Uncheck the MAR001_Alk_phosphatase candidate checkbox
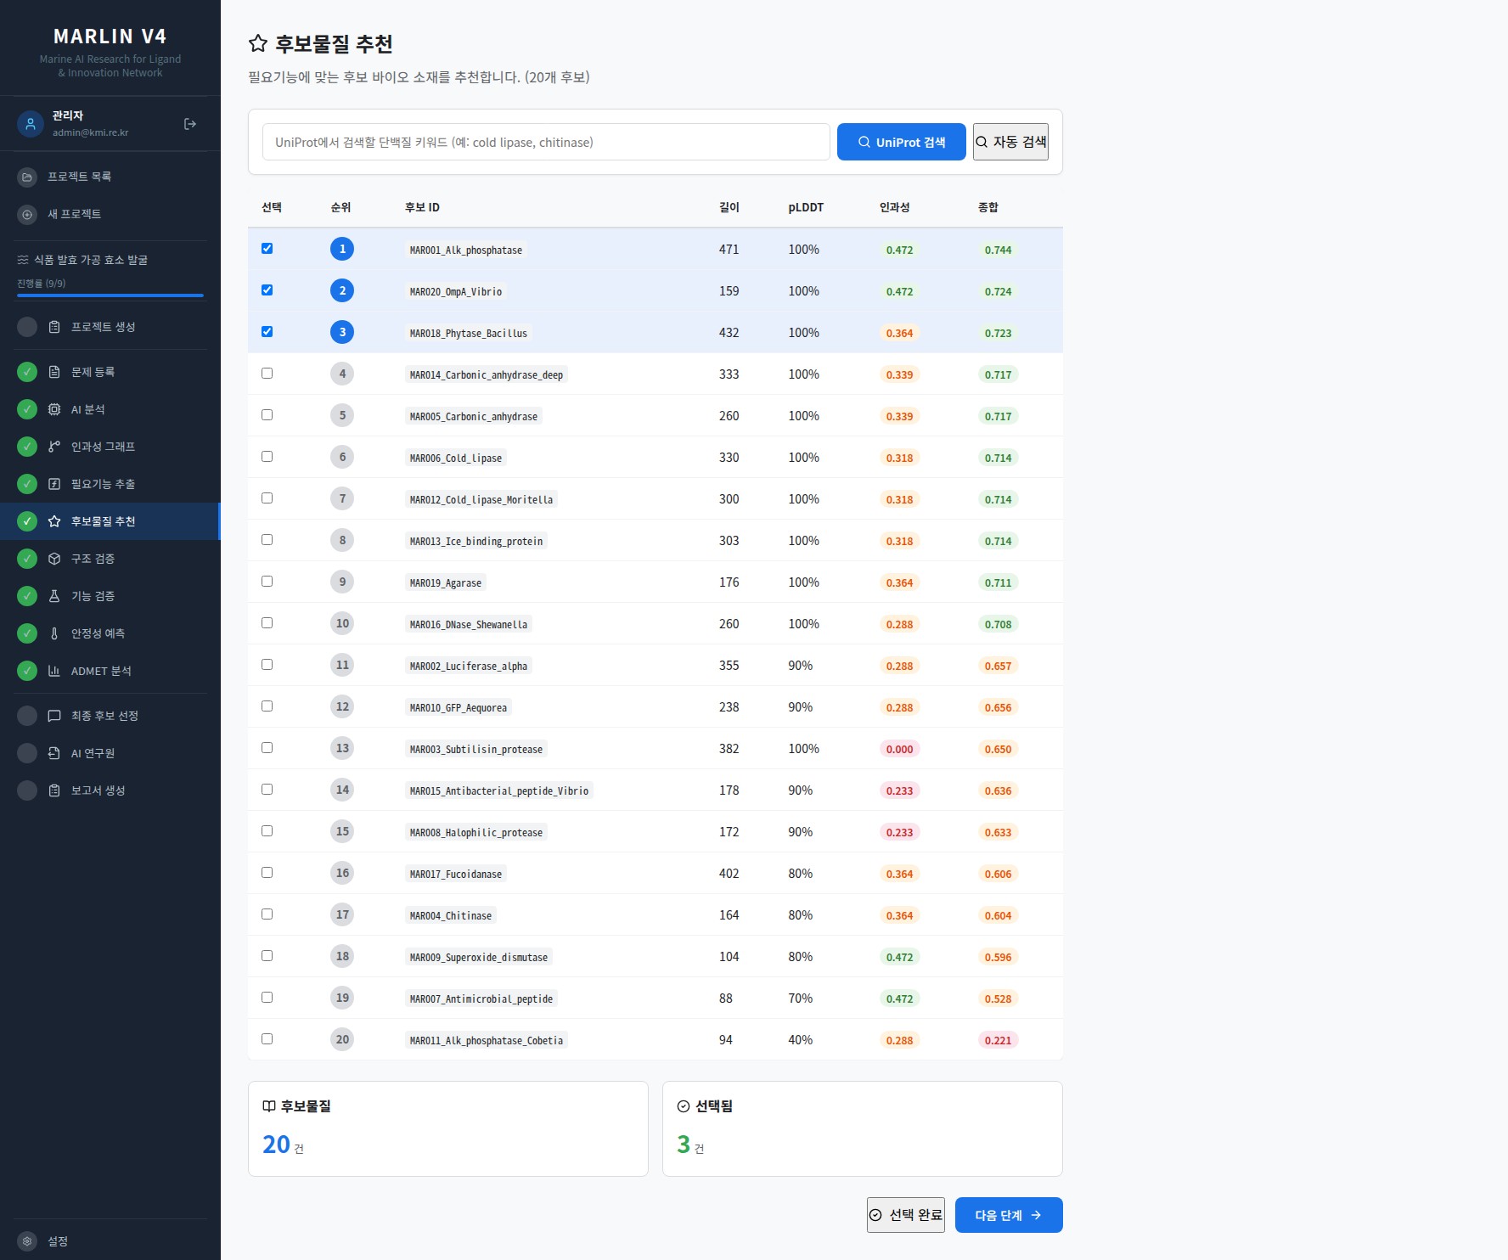The width and height of the screenshot is (1508, 1260). pyautogui.click(x=267, y=249)
